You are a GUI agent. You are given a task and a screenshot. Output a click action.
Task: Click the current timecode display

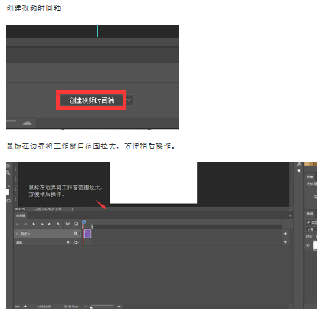[44, 307]
